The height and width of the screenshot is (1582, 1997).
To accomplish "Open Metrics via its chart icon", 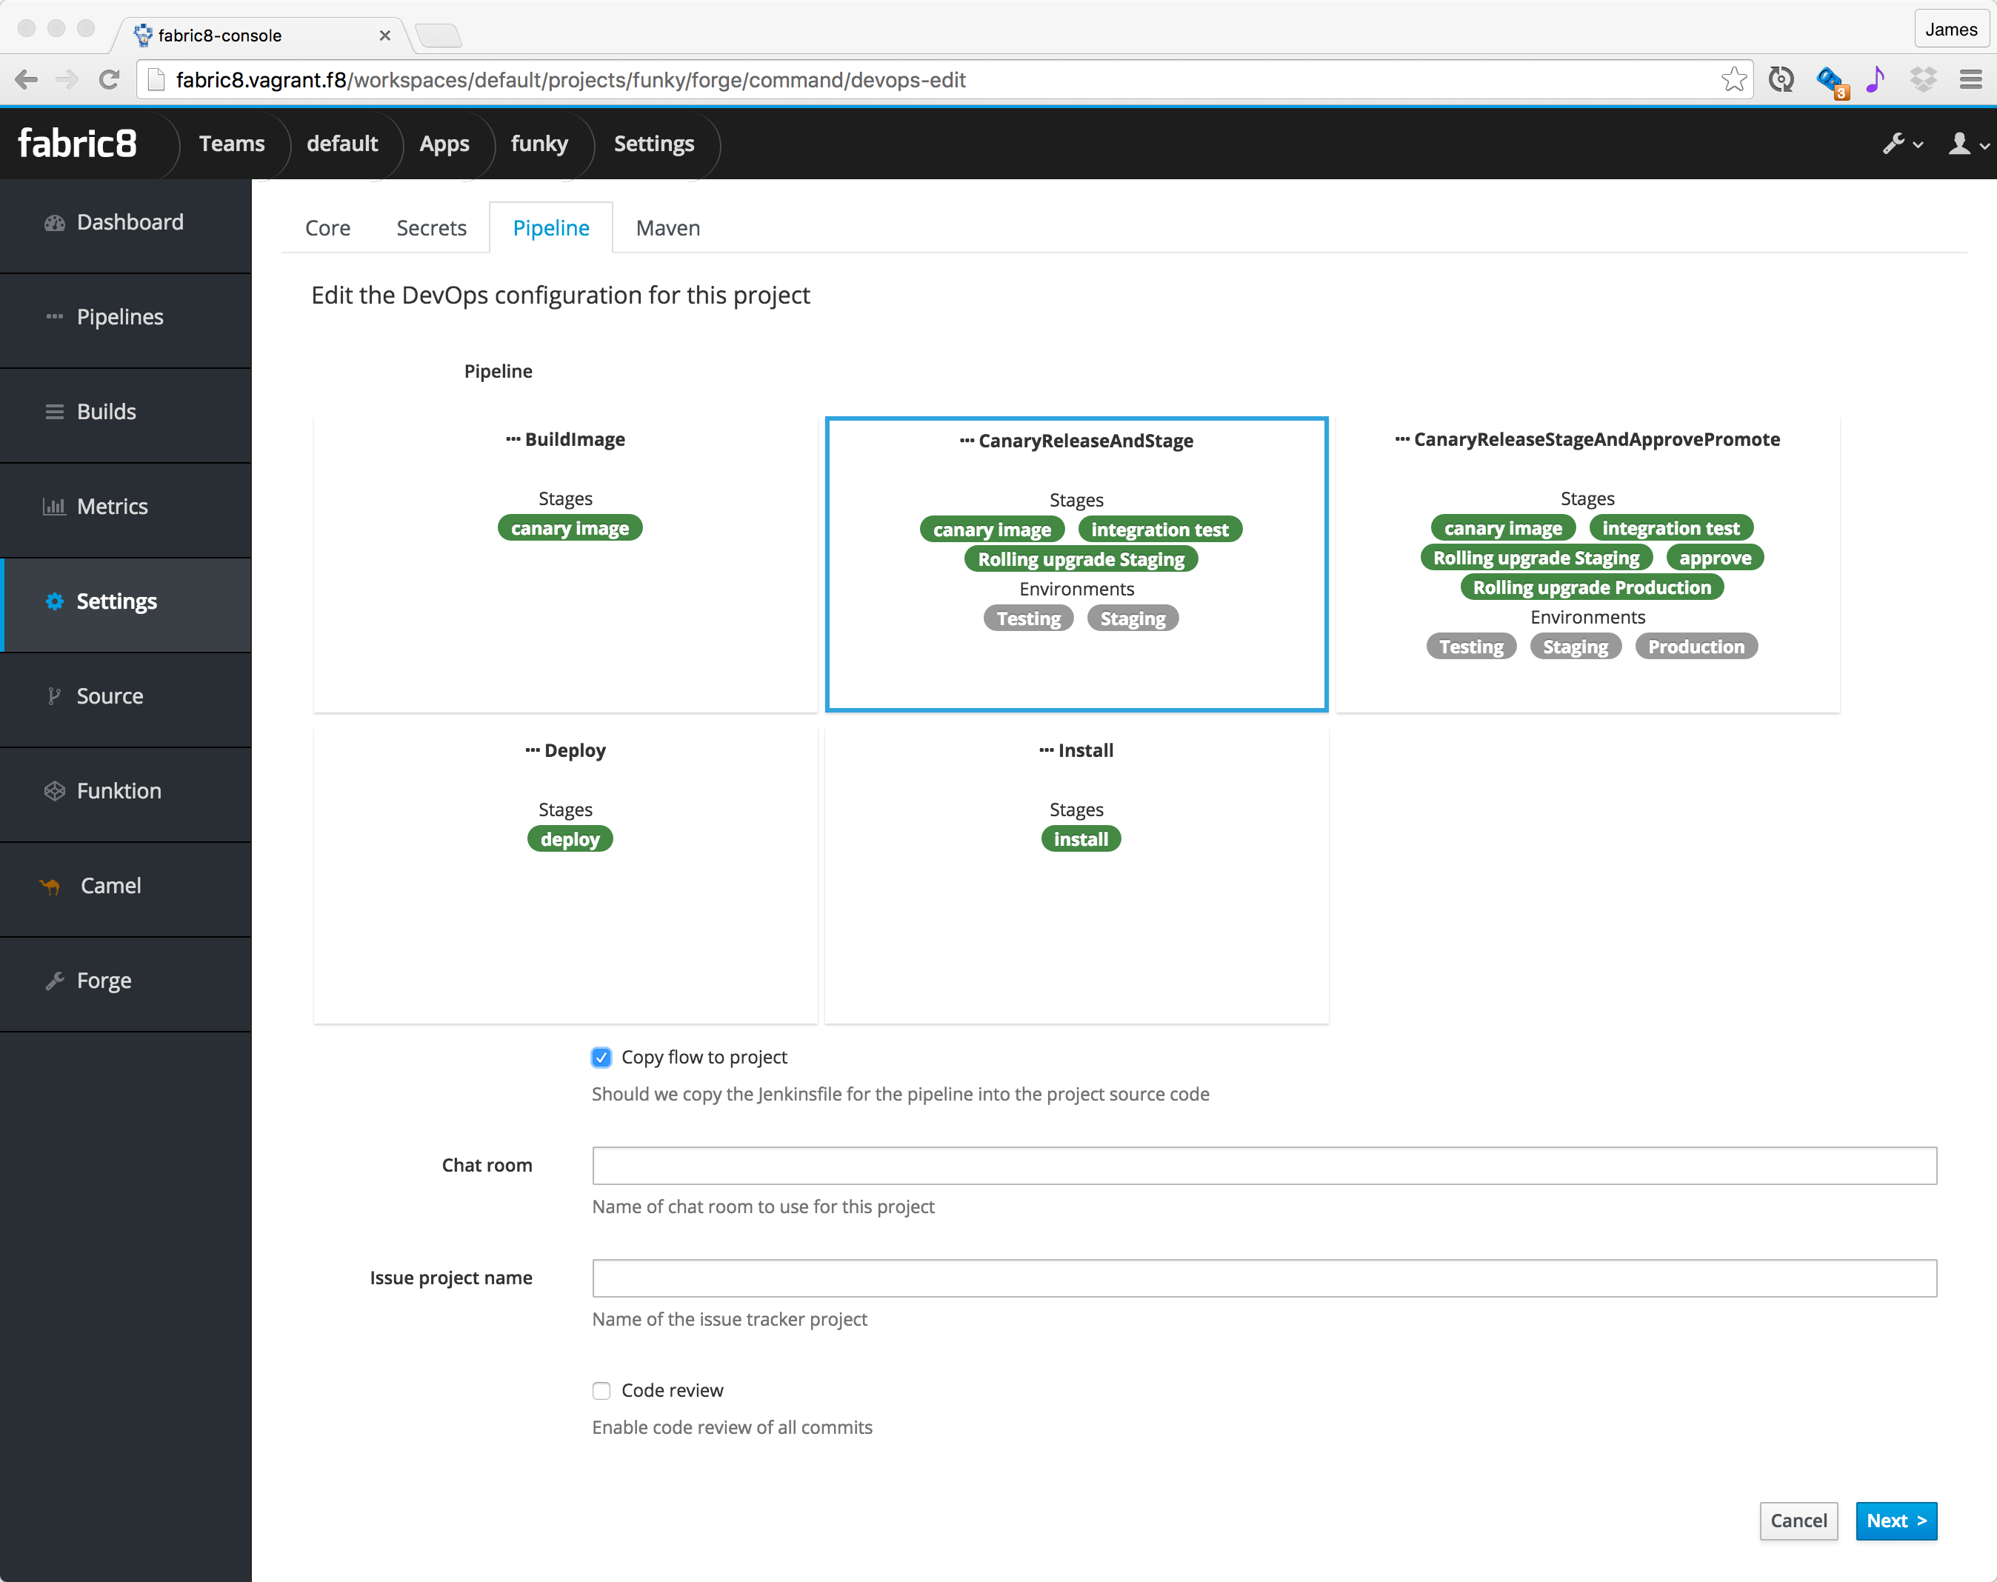I will (55, 507).
